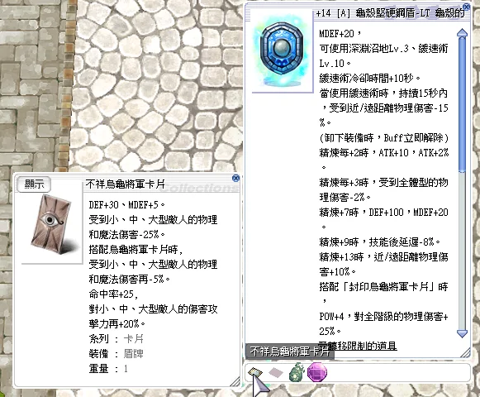
Task: Click the green pouch enchant slot icon
Action: pyautogui.click(x=297, y=372)
